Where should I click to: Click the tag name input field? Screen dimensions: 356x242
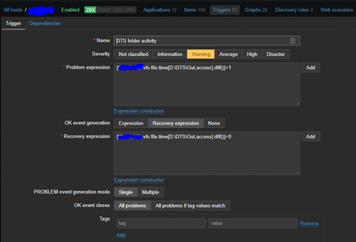point(161,223)
